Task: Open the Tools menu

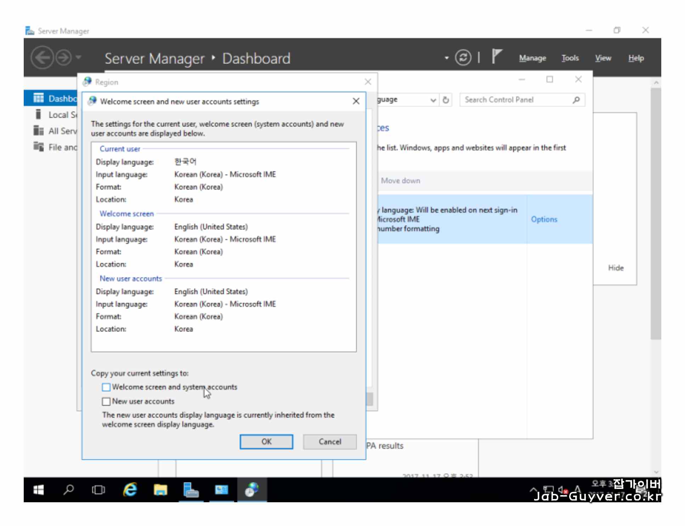Action: [570, 58]
